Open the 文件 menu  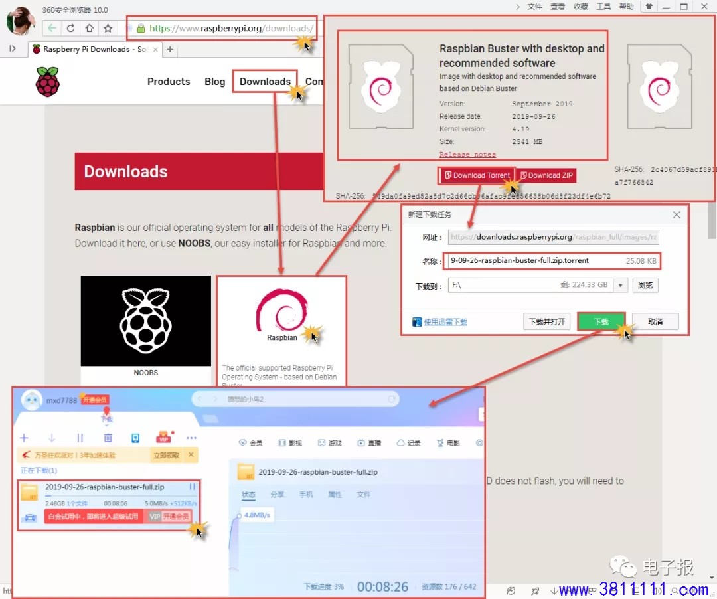coord(534,7)
